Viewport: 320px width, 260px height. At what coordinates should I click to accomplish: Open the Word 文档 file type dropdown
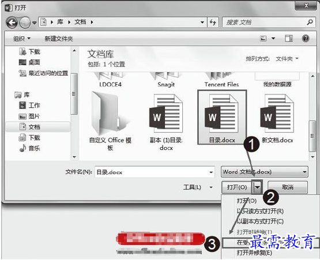[x=265, y=172]
